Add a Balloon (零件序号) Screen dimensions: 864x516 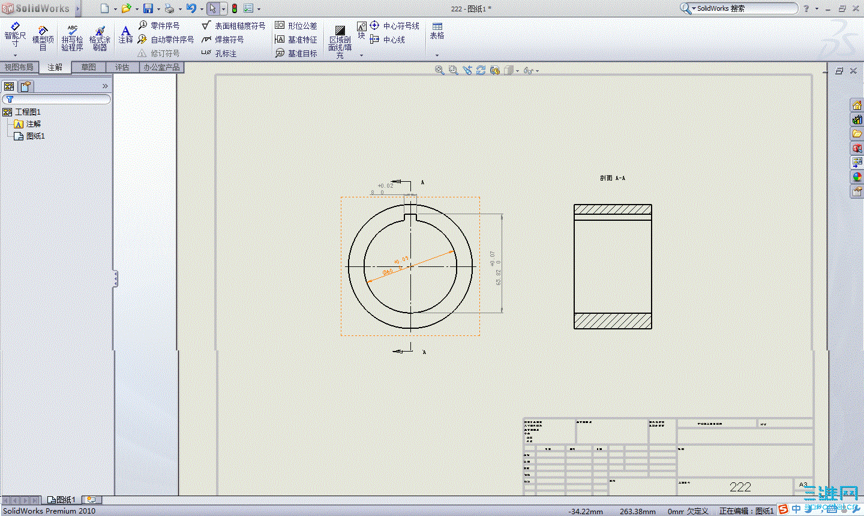[159, 26]
